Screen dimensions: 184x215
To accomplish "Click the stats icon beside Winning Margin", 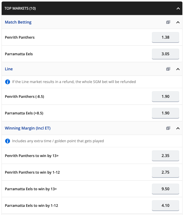I will click(168, 128).
